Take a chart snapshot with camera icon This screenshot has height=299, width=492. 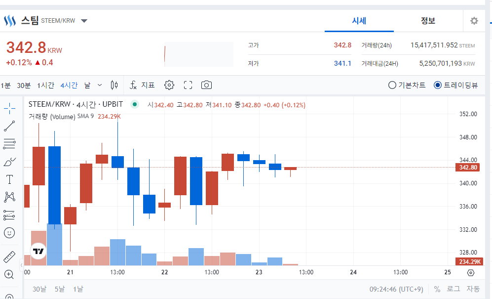pyautogui.click(x=206, y=85)
